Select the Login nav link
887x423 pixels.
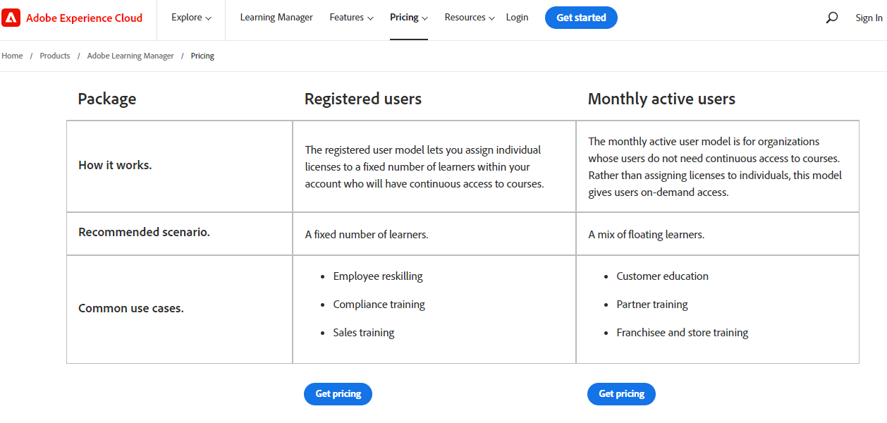pyautogui.click(x=517, y=18)
